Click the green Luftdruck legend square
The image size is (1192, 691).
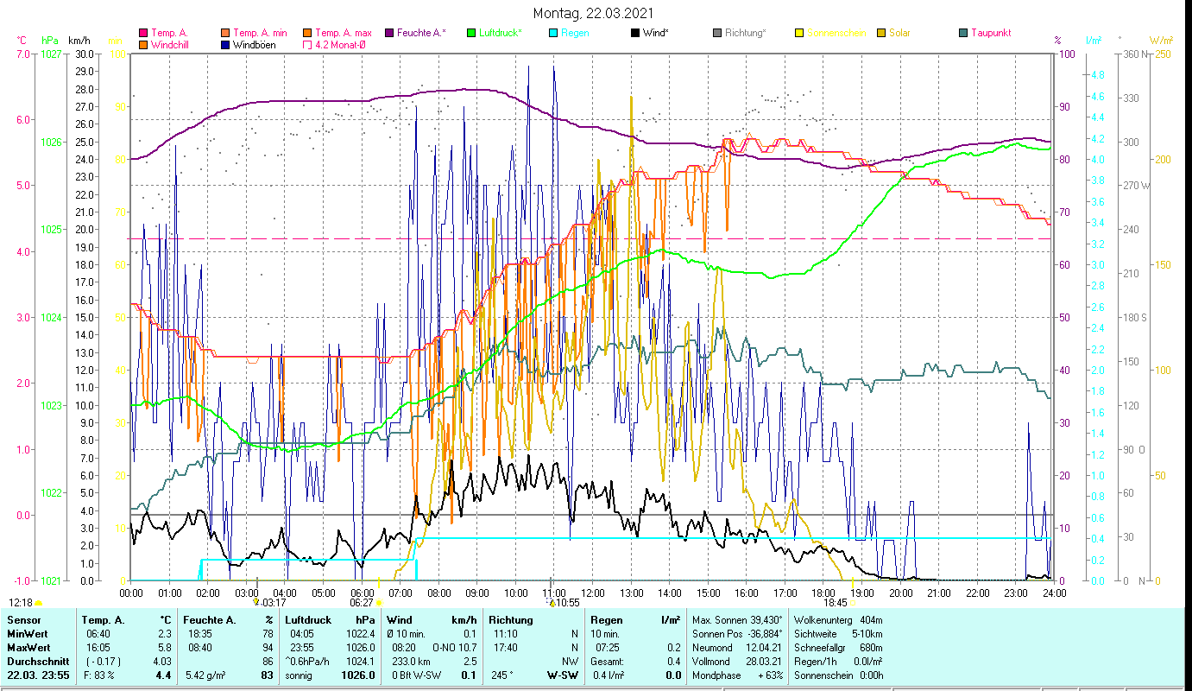coord(471,33)
